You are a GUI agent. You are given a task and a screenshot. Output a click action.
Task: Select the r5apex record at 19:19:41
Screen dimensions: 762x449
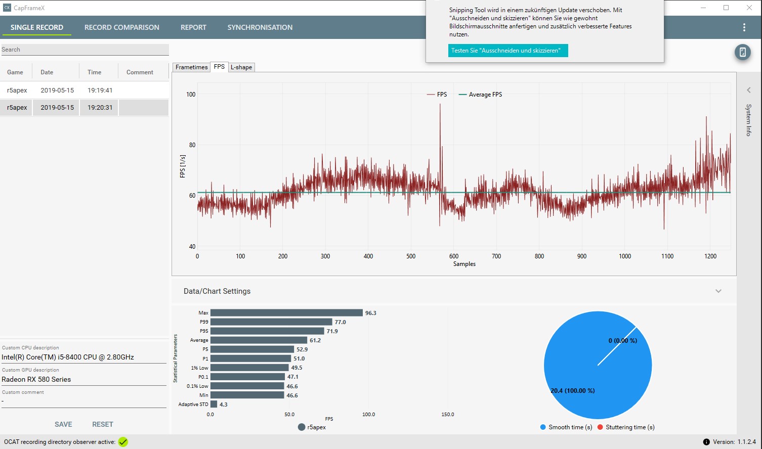click(x=84, y=91)
